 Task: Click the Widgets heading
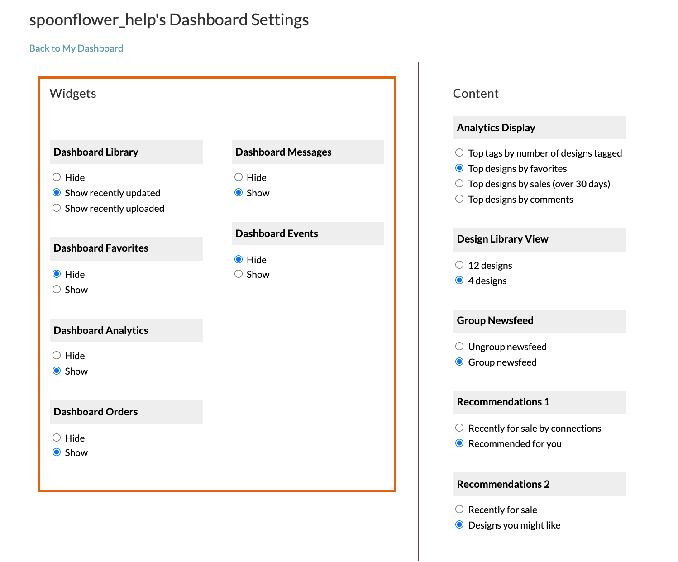point(73,93)
